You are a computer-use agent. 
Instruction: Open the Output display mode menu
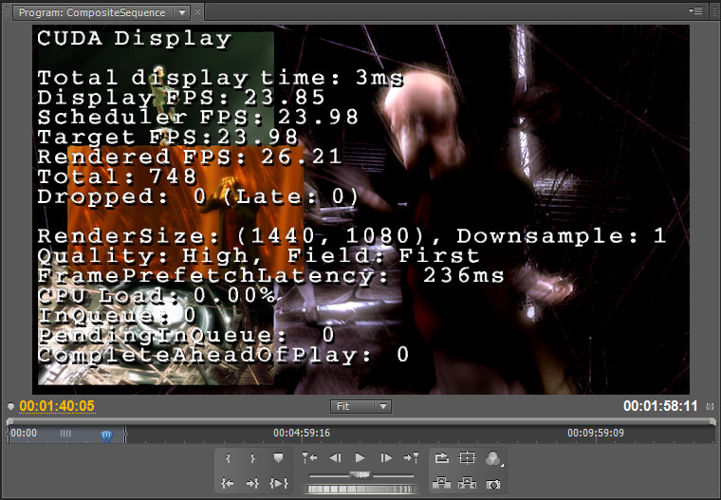493,458
